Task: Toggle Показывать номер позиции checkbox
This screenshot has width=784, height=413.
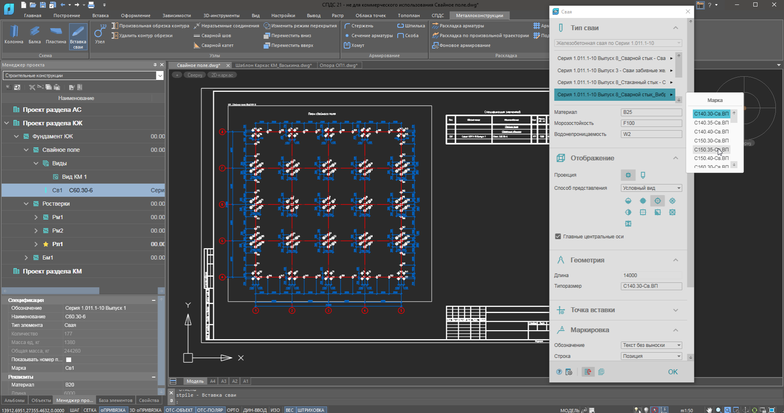Action: click(x=69, y=360)
